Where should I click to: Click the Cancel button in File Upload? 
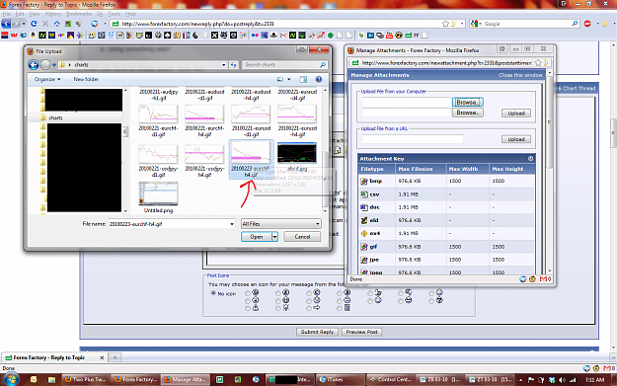[302, 237]
